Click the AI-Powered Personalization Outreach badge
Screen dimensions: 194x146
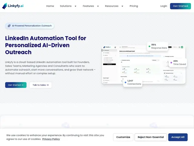30,26
